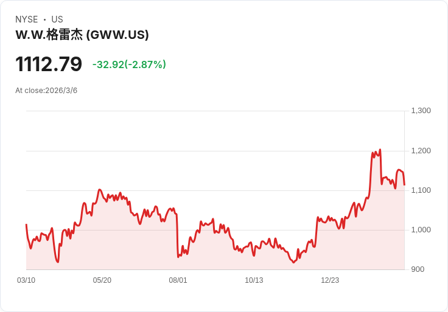Click the 900 y-axis label
Screen dimensions: 448x312
(x=418, y=269)
